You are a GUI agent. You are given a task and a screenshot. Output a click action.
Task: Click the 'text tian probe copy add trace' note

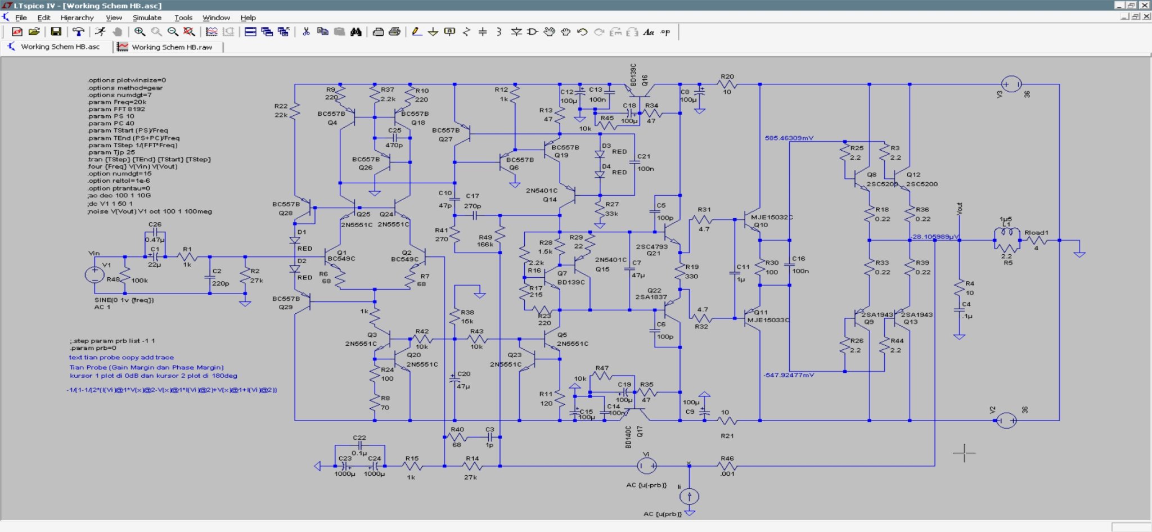pyautogui.click(x=121, y=357)
